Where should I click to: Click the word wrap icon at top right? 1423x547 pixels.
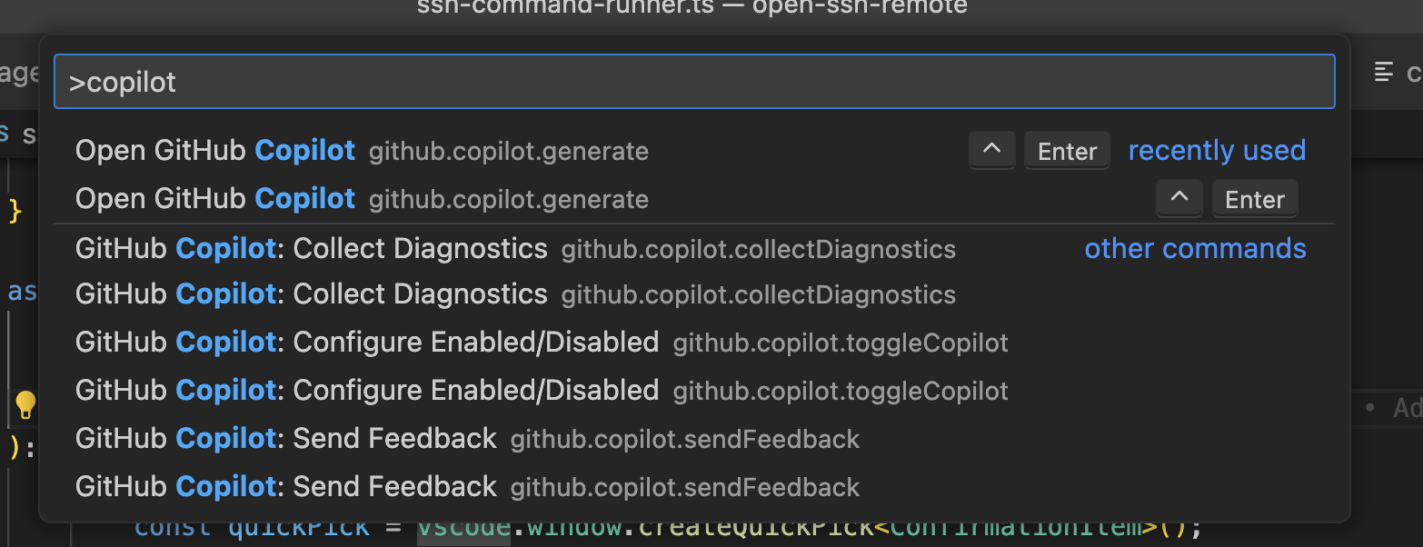tap(1383, 72)
